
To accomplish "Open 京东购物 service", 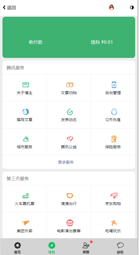I will click(x=113, y=198).
